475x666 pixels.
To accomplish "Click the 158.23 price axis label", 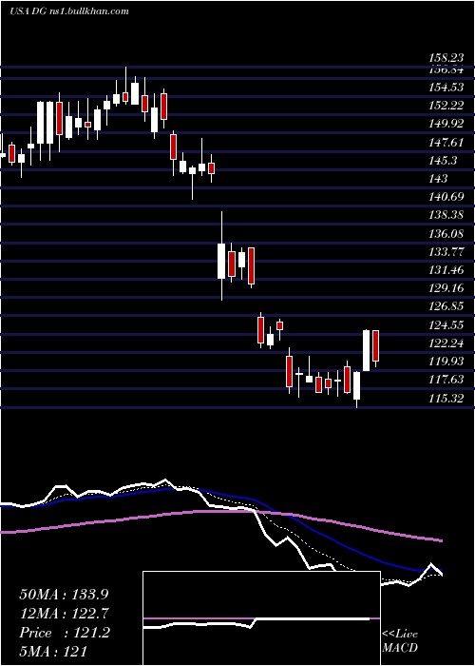I will tap(446, 58).
